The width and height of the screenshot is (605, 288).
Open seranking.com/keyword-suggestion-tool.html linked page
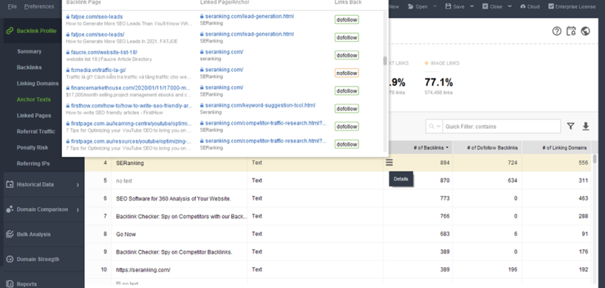pyautogui.click(x=260, y=105)
